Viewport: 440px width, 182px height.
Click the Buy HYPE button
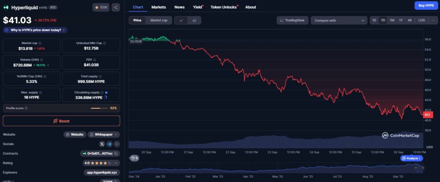click(x=426, y=6)
